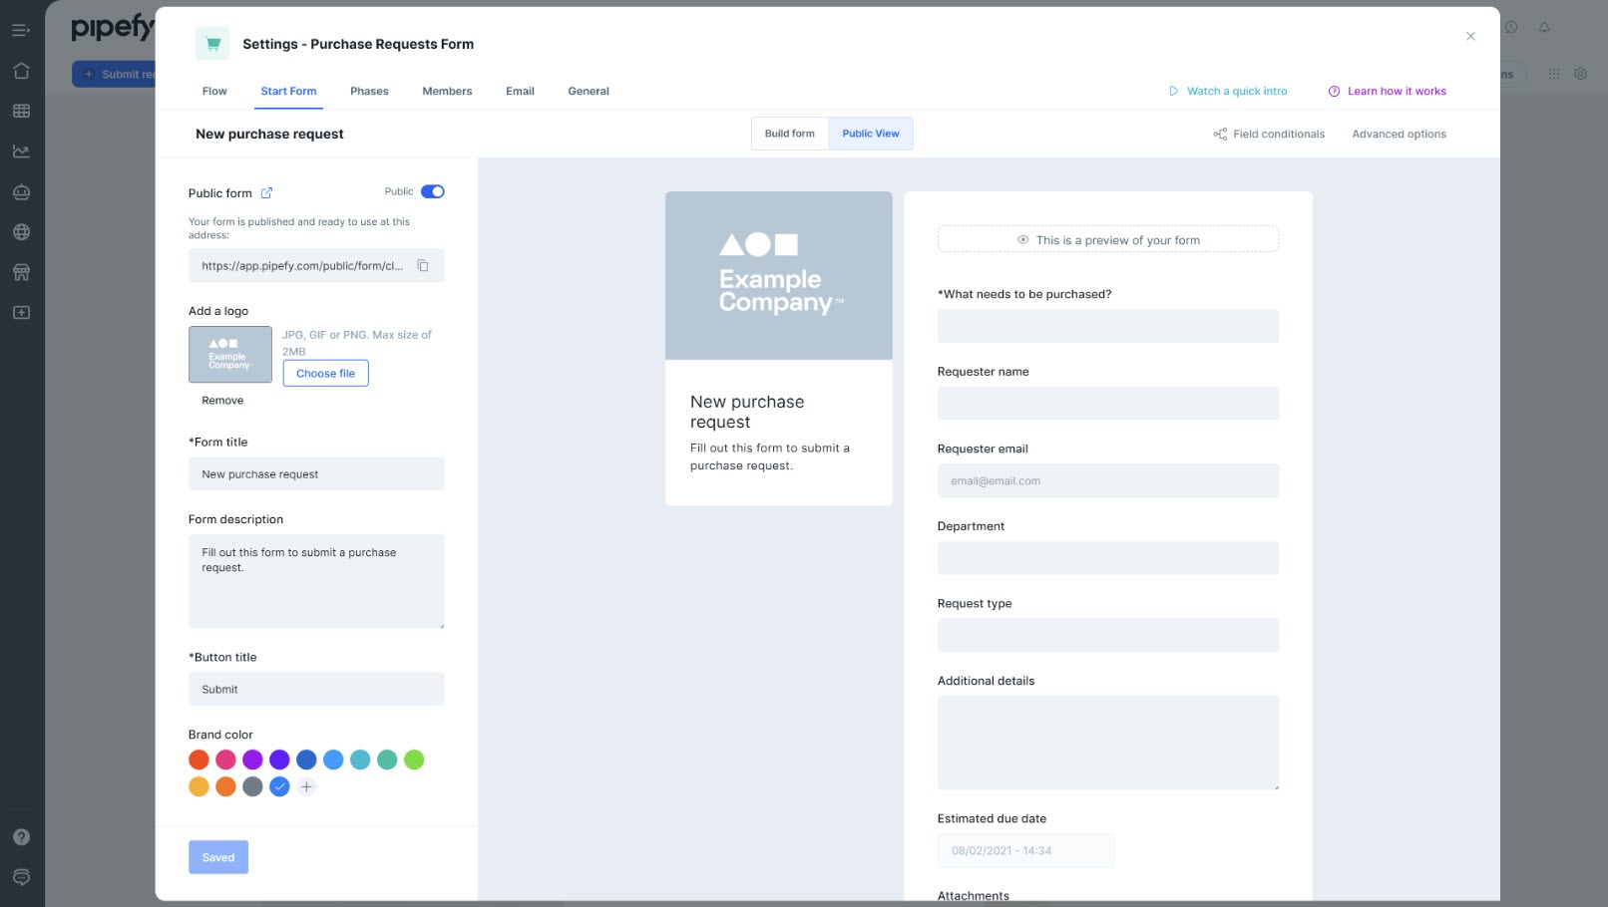Open the Department dropdown field
Viewport: 1608px width, 907px height.
(x=1107, y=557)
